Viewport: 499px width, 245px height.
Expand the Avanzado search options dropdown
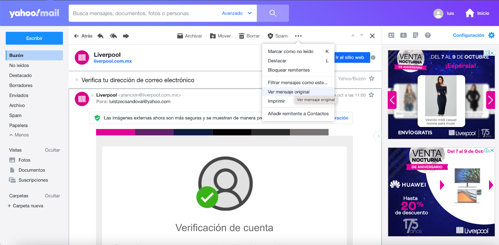coord(237,13)
